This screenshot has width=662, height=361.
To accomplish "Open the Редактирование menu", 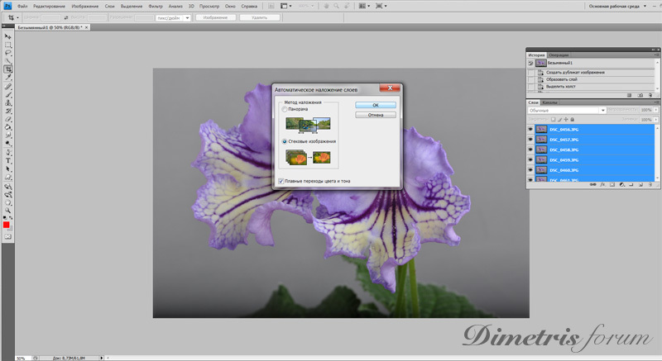I will tap(49, 7).
